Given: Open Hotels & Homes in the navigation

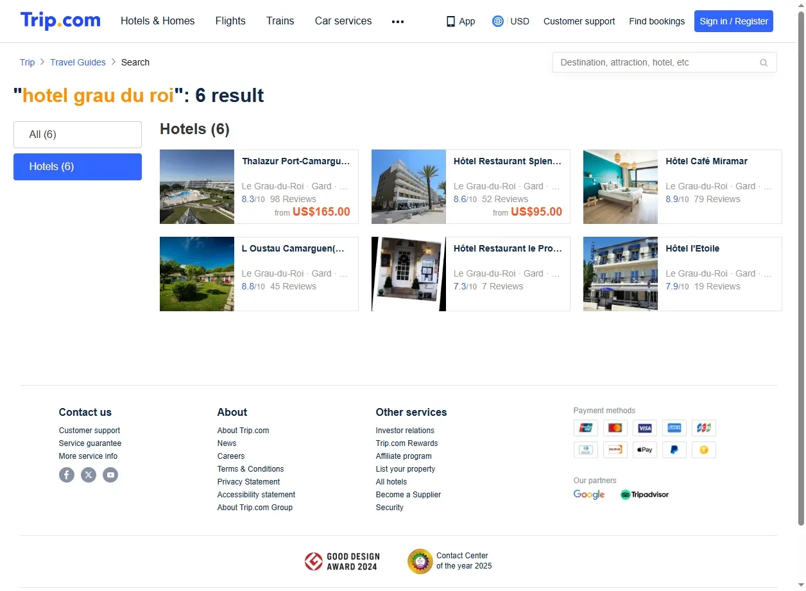Looking at the screenshot, I should [x=158, y=21].
